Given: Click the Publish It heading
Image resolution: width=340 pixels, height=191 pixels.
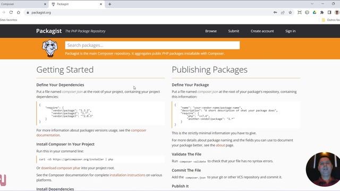Looking at the screenshot, I should 180,186.
